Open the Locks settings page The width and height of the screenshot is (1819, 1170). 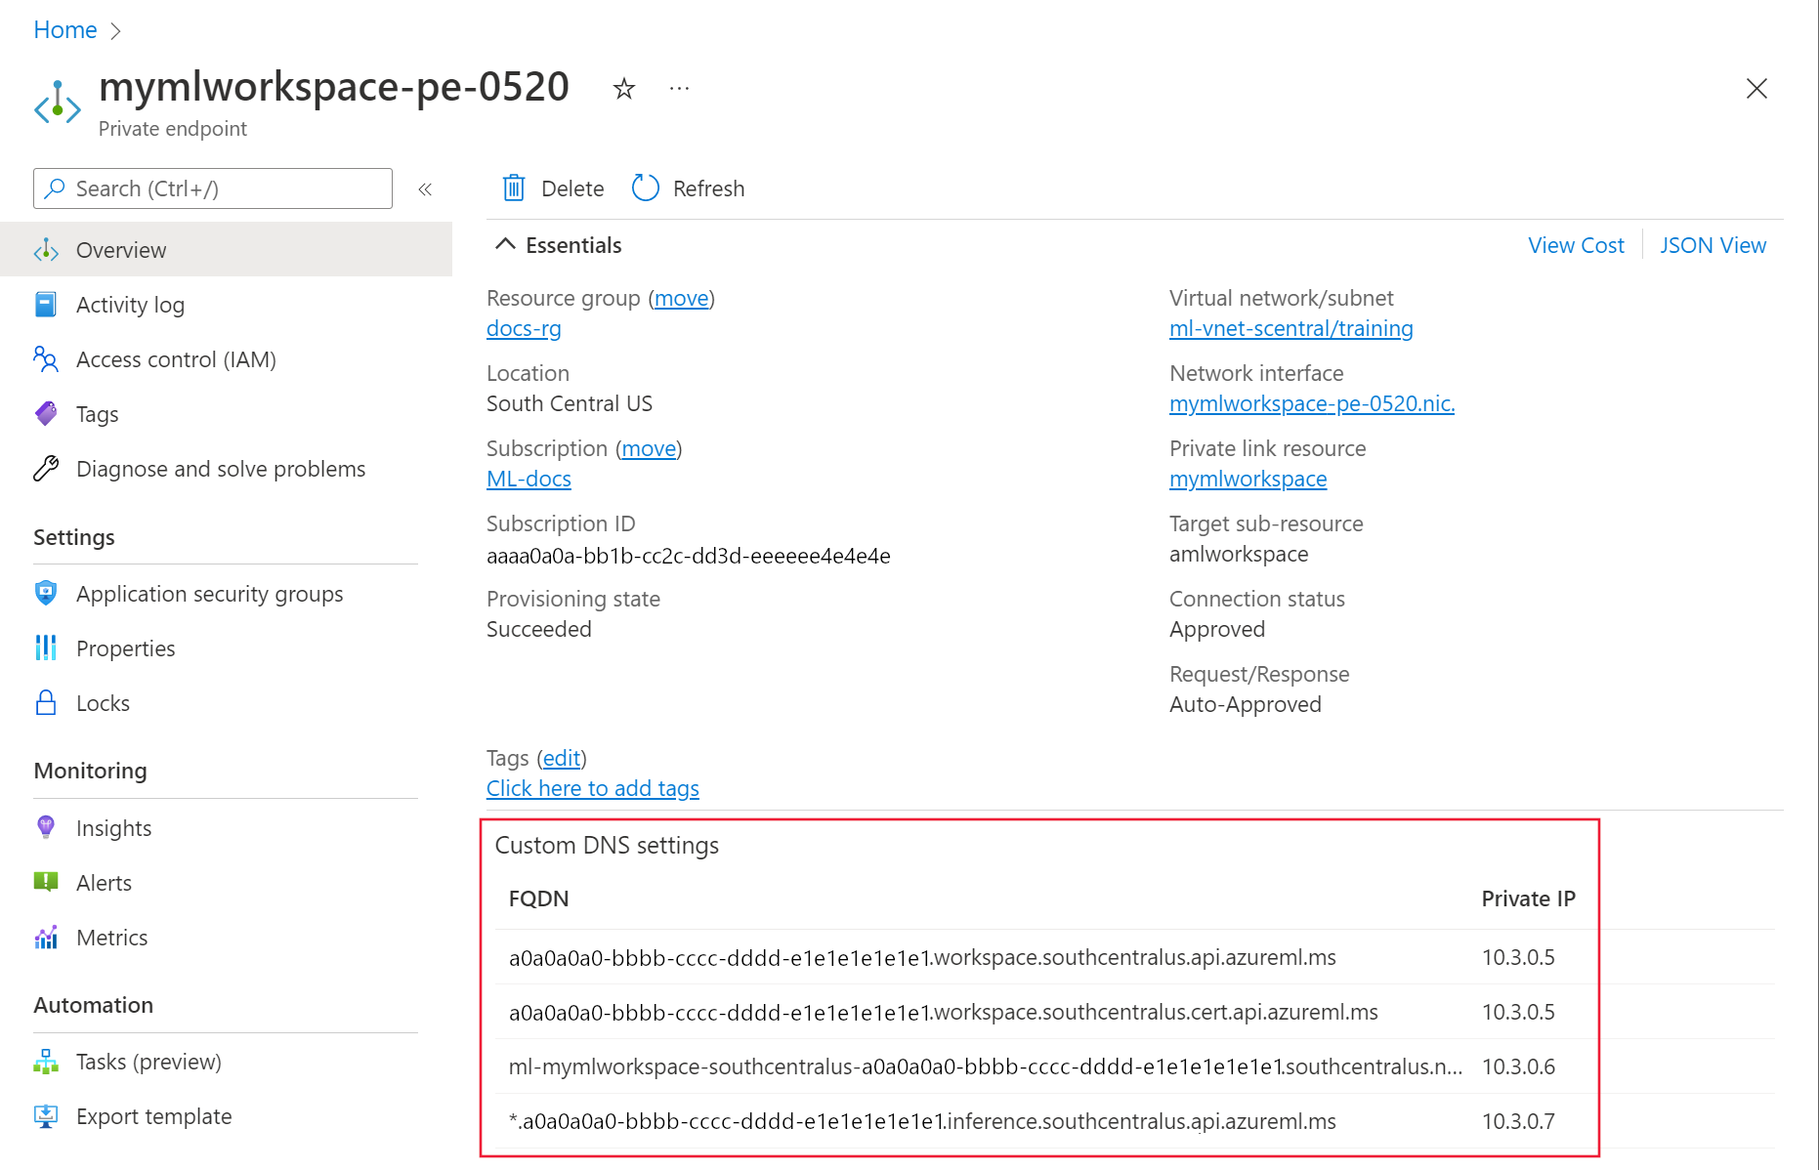coord(103,703)
